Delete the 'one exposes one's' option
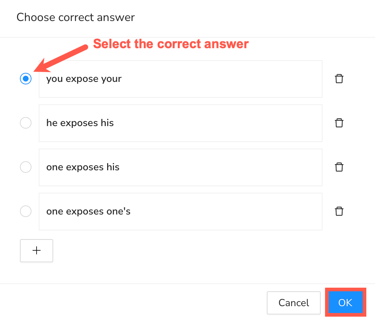 [339, 211]
